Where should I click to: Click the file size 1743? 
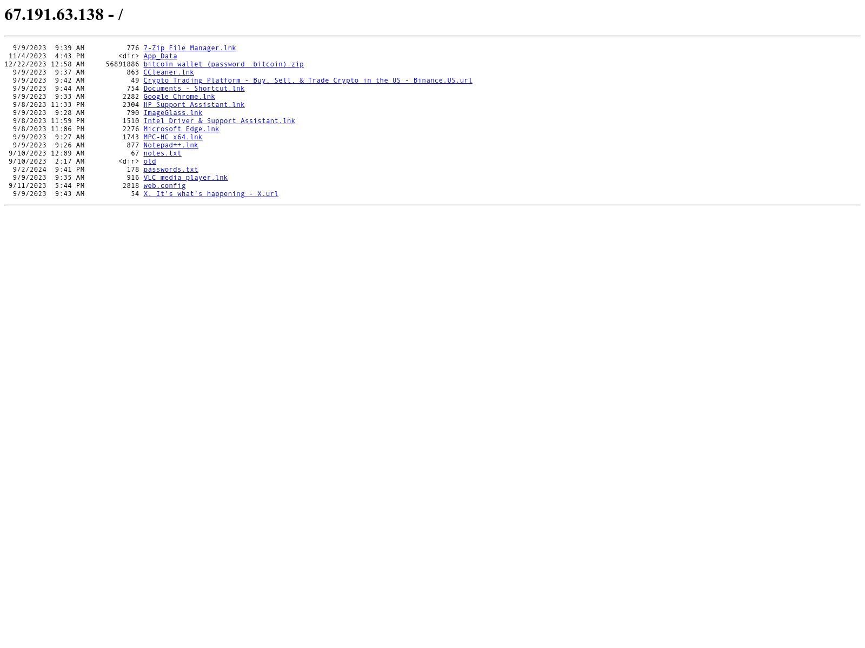tap(131, 137)
